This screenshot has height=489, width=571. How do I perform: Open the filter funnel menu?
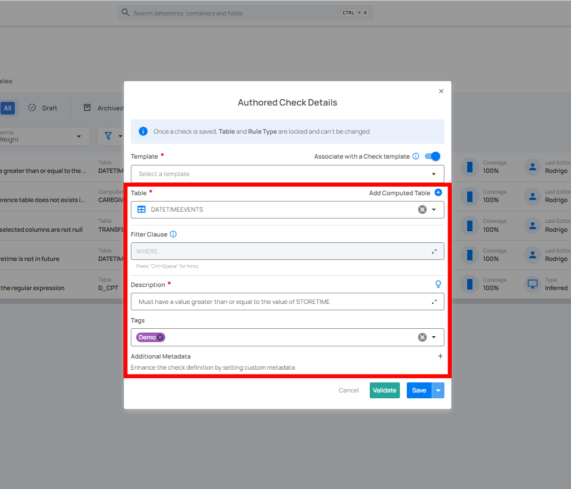[x=111, y=136]
